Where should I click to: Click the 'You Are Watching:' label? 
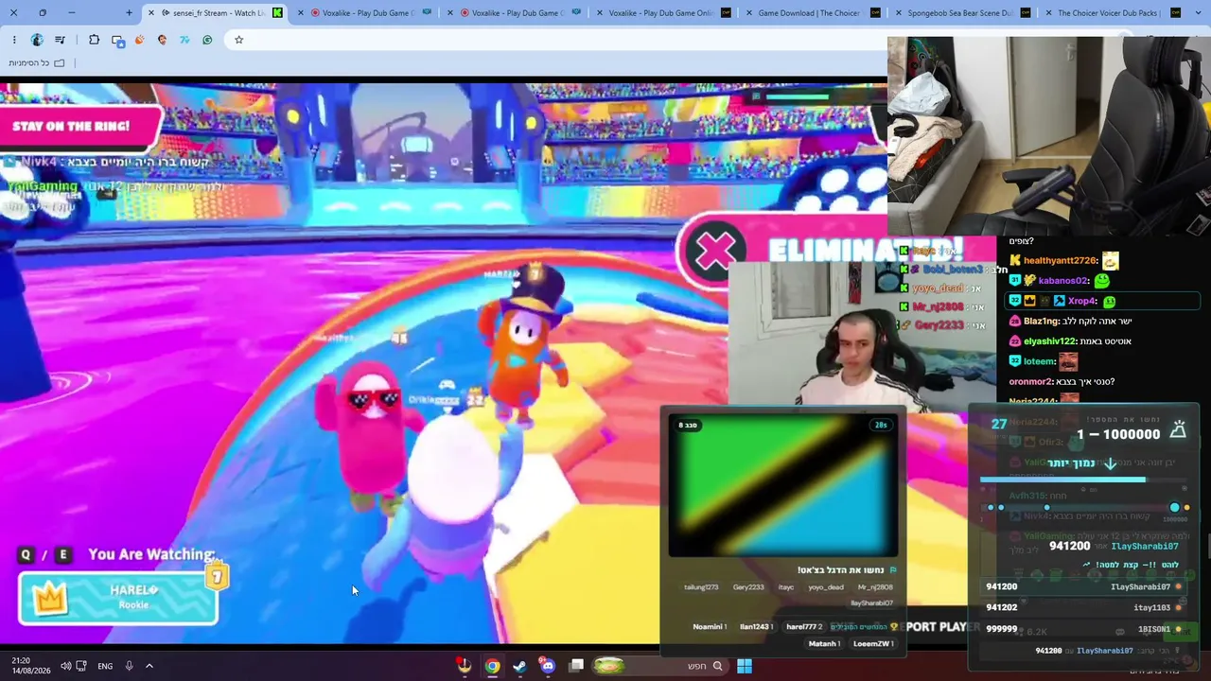tap(151, 554)
